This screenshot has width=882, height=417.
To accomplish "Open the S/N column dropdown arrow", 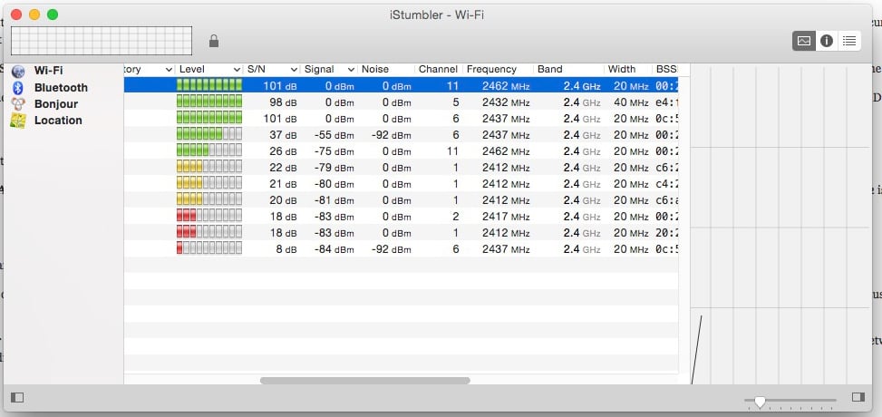I will tap(293, 70).
